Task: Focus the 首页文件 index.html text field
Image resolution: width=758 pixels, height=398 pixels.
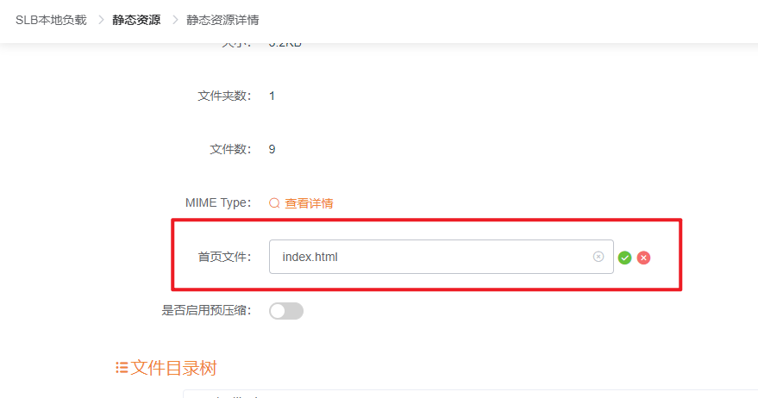Action: tap(431, 257)
